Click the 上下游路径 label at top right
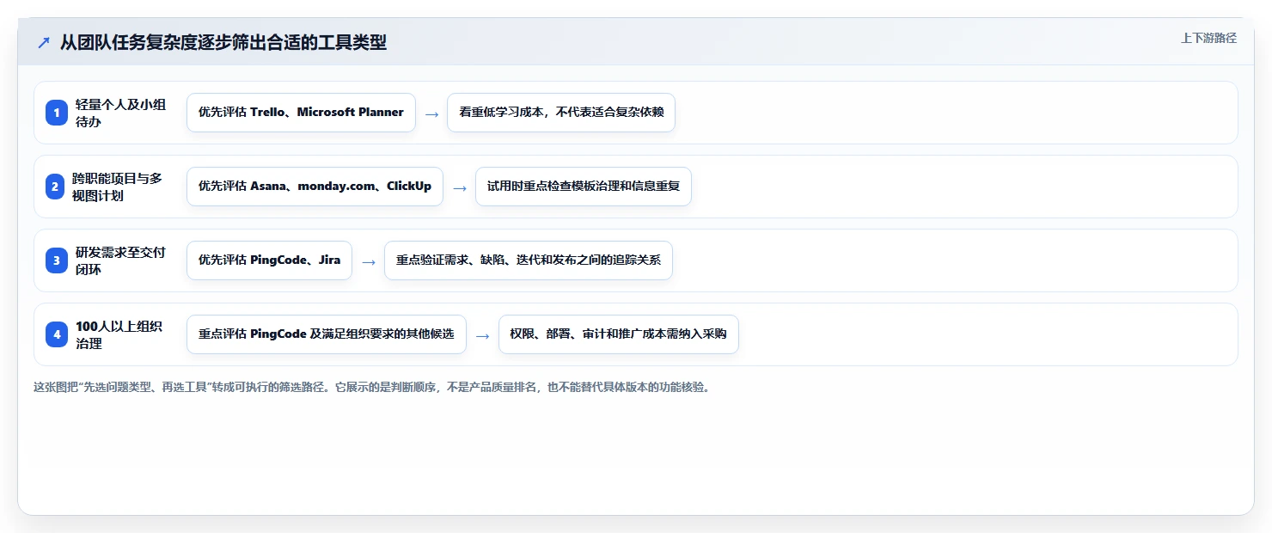This screenshot has height=533, width=1272. coord(1208,38)
